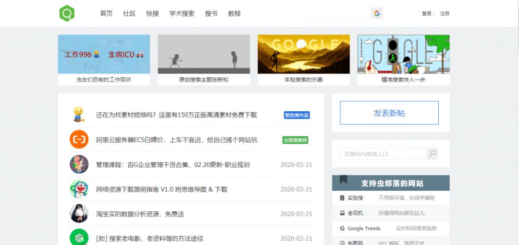Click the document icon beside 包图网
Image resolution: width=519 pixels, height=245 pixels.
tap(342, 243)
